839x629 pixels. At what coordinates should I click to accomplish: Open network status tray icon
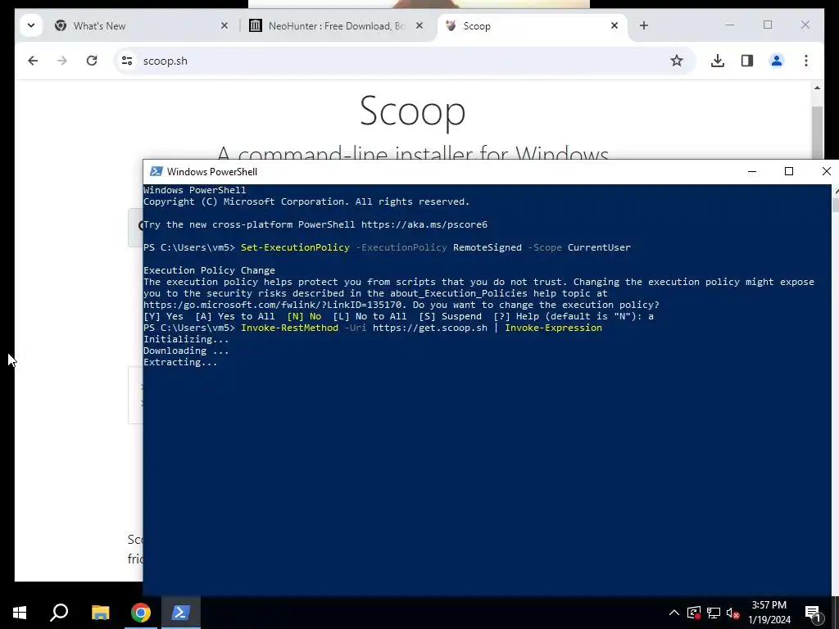point(714,613)
